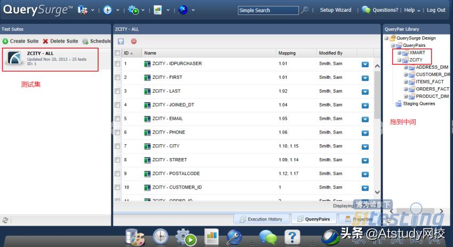Open the paint palette design icon in bottom dock
453x247 pixels.
point(135,237)
